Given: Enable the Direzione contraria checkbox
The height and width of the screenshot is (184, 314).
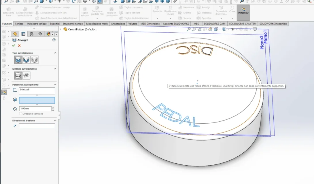Looking at the screenshot, I should click(x=21, y=114).
